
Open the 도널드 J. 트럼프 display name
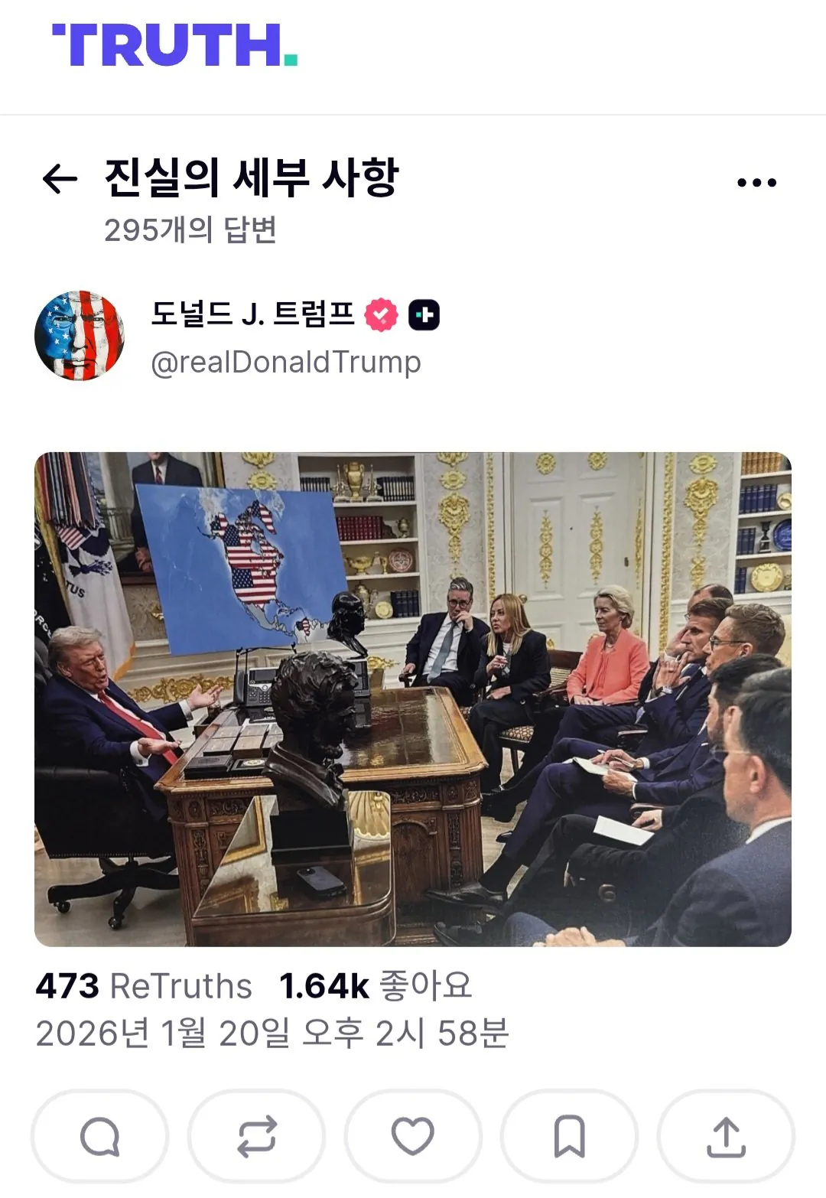pos(252,314)
